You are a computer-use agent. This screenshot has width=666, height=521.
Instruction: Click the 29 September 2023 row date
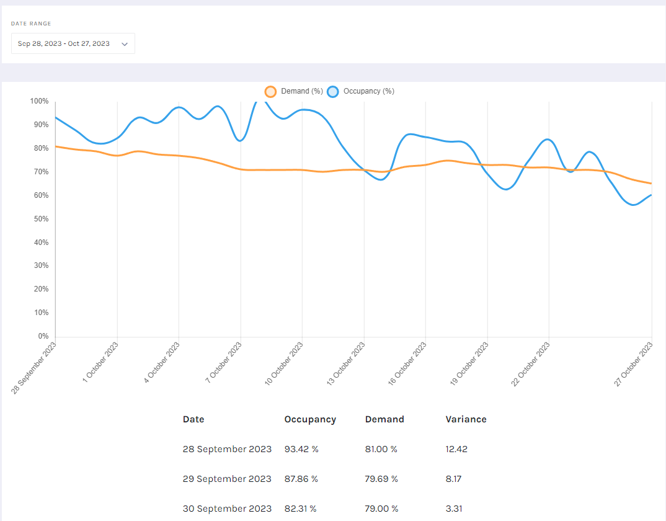227,479
